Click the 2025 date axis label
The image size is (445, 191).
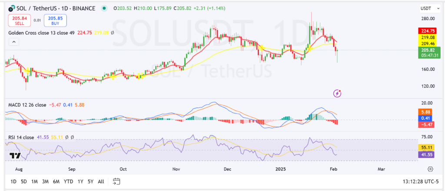point(281,169)
